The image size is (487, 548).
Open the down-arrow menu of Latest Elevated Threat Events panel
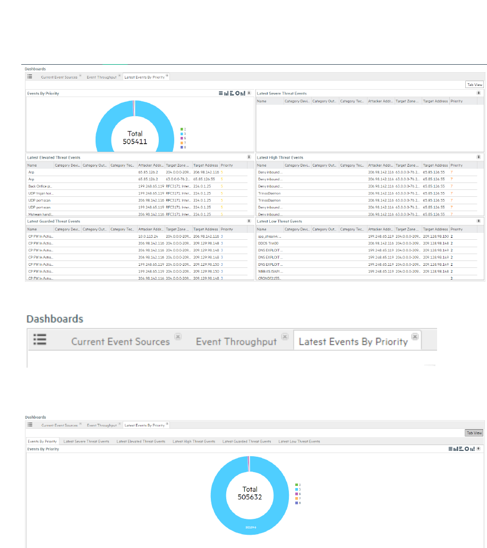249,157
